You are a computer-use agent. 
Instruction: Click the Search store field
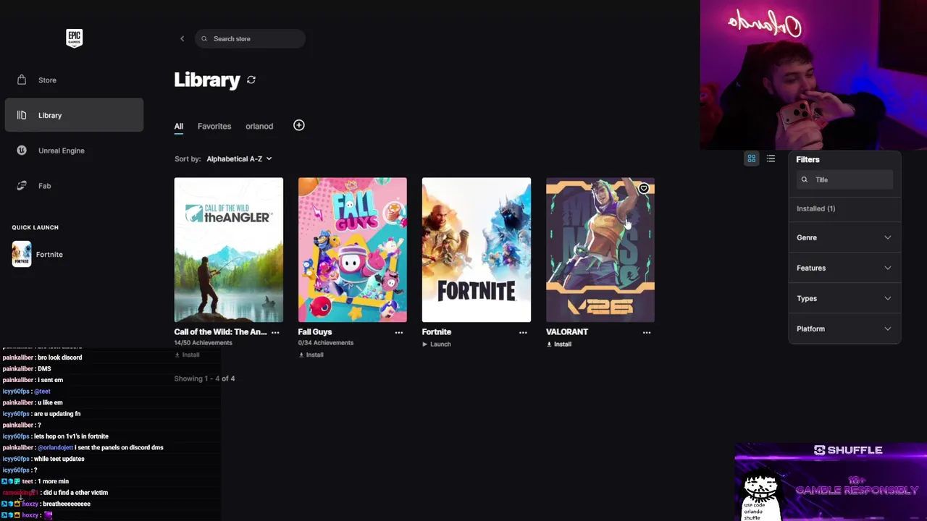pyautogui.click(x=251, y=38)
